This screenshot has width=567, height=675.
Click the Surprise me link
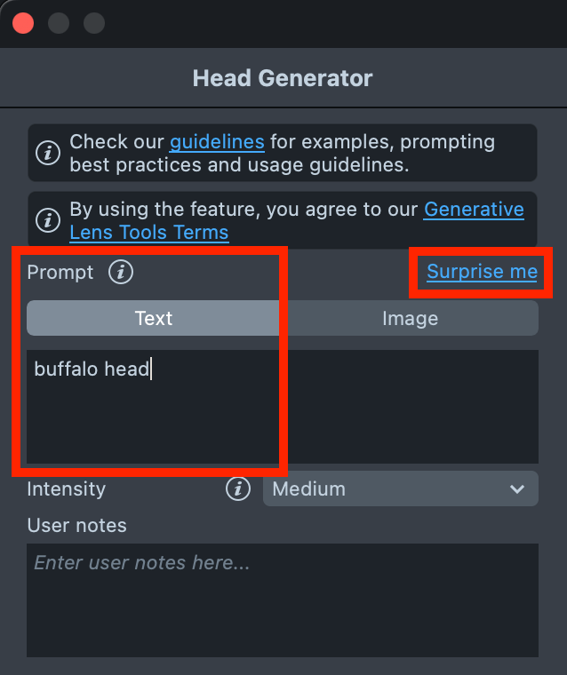coord(482,272)
